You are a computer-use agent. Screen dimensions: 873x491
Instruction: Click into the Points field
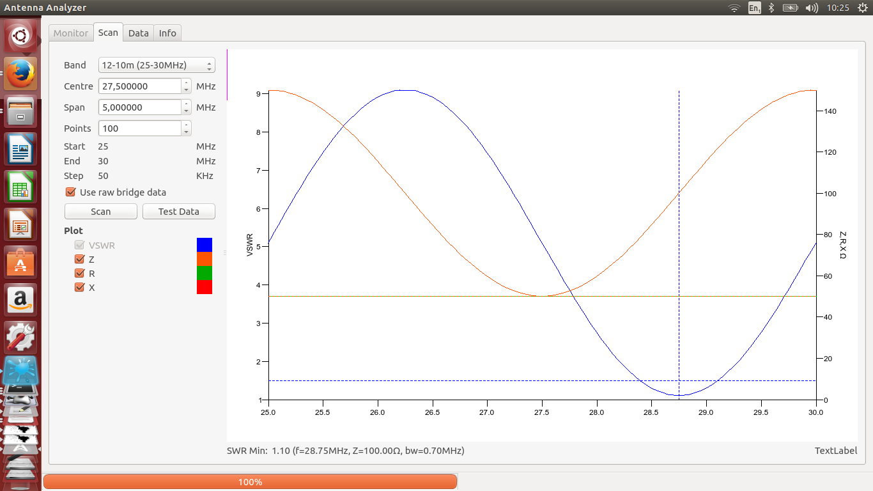tap(140, 129)
